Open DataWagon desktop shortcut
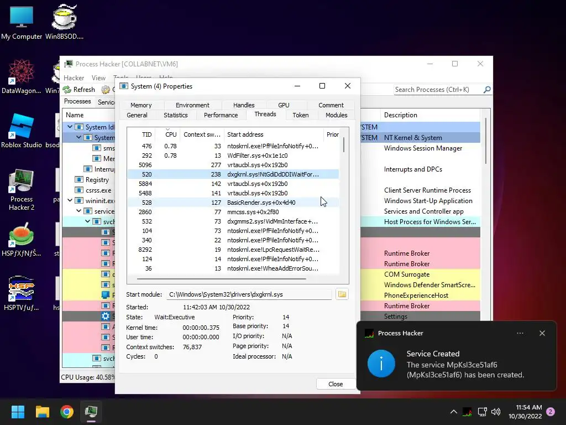This screenshot has height=425, width=566. pyautogui.click(x=22, y=76)
